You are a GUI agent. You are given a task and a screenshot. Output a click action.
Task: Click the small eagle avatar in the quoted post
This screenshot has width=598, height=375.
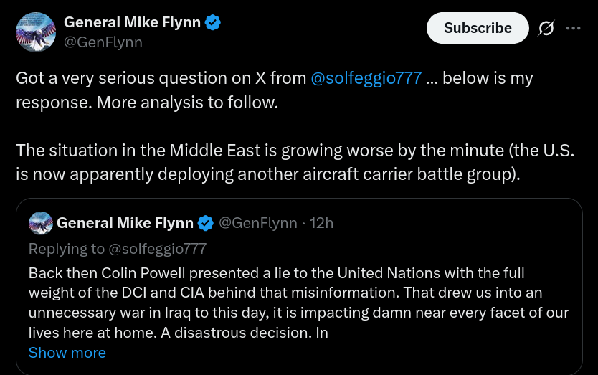tap(40, 223)
